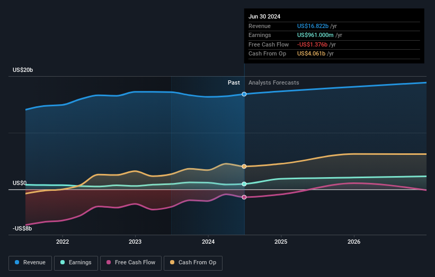The width and height of the screenshot is (435, 277).
Task: Toggle the Revenue legend button
Action: tap(30, 263)
